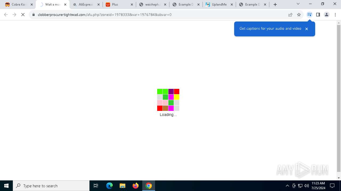Open the volume control tray icon
The image size is (341, 191).
pyautogui.click(x=307, y=186)
